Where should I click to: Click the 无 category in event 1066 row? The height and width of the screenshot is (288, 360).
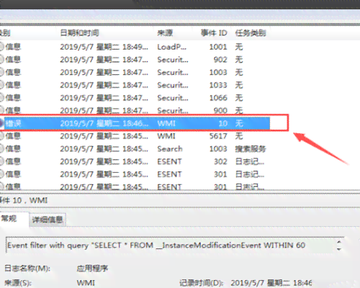[239, 98]
